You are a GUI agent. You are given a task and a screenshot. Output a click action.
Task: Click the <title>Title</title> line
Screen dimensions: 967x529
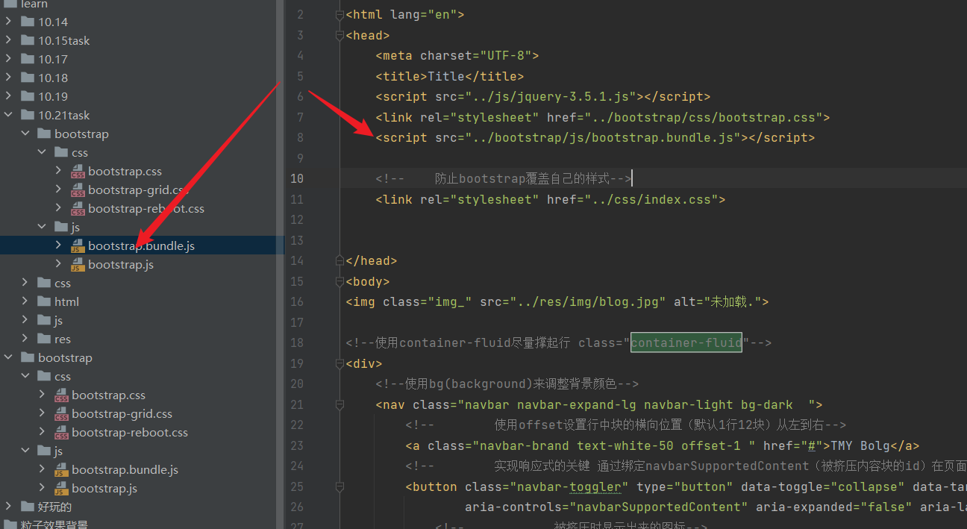click(450, 76)
